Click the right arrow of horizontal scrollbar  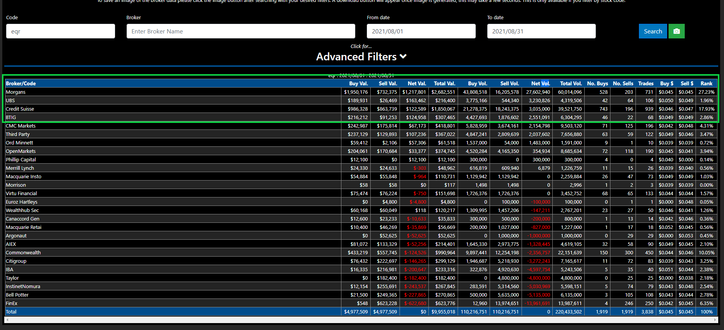(x=715, y=320)
